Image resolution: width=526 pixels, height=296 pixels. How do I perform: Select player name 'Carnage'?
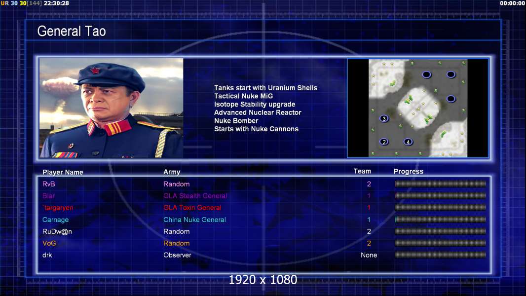pos(55,220)
